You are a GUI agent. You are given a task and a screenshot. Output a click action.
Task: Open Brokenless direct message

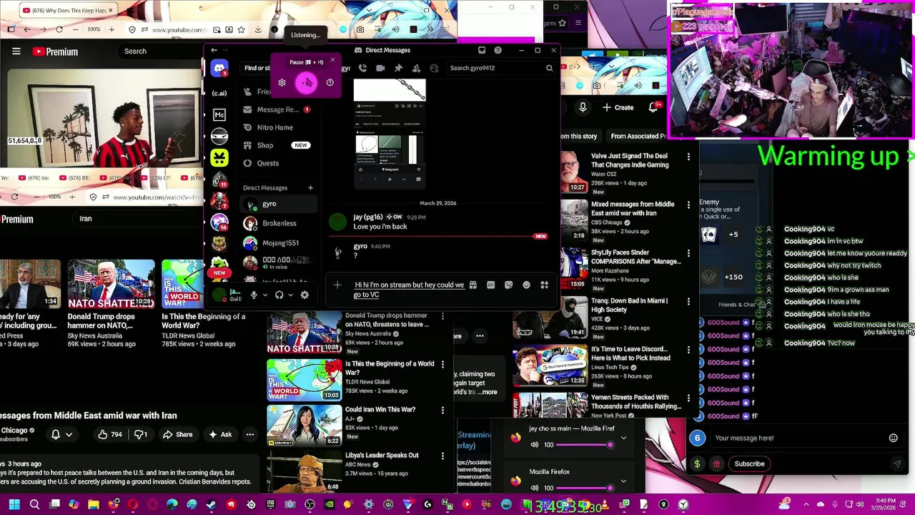point(279,223)
